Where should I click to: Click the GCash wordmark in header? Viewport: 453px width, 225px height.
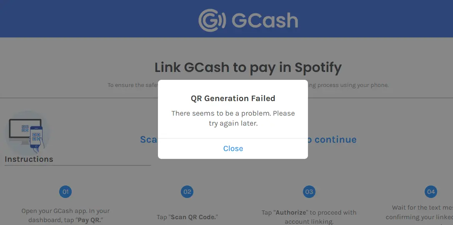pos(265,20)
